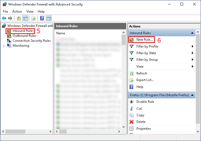Select Connection Security Rules in the tree
The width and height of the screenshot is (201, 141).
pos(32,41)
